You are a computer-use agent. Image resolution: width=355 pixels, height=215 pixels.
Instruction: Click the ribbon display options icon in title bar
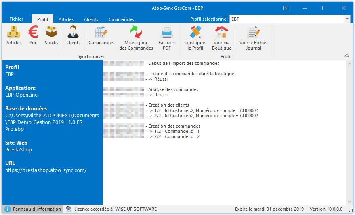tap(286, 8)
